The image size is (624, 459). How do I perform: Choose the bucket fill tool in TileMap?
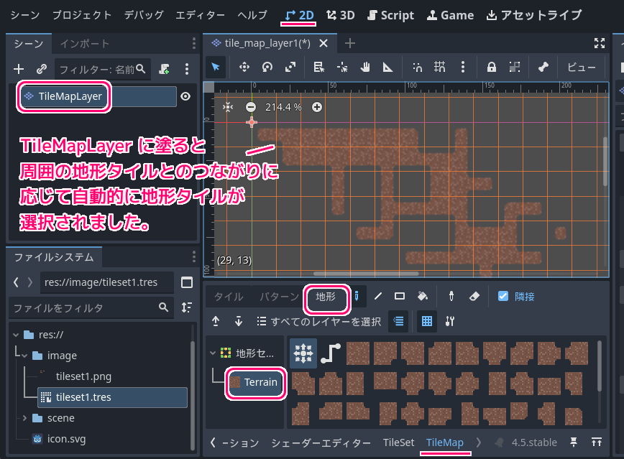coord(423,296)
